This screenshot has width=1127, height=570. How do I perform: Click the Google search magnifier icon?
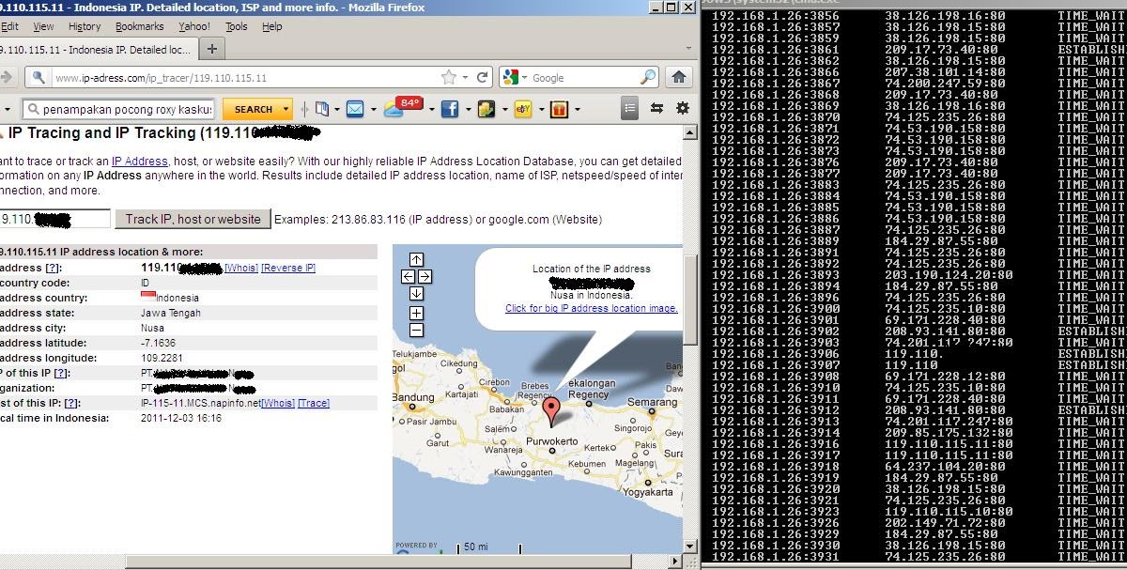tap(648, 78)
